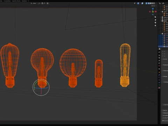Open the Modifiers wrench properties tab
The height and width of the screenshot is (126, 168).
tap(159, 75)
